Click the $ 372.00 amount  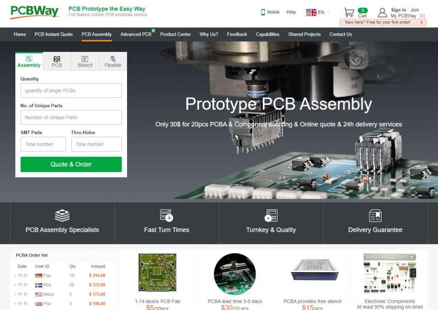[x=97, y=285]
